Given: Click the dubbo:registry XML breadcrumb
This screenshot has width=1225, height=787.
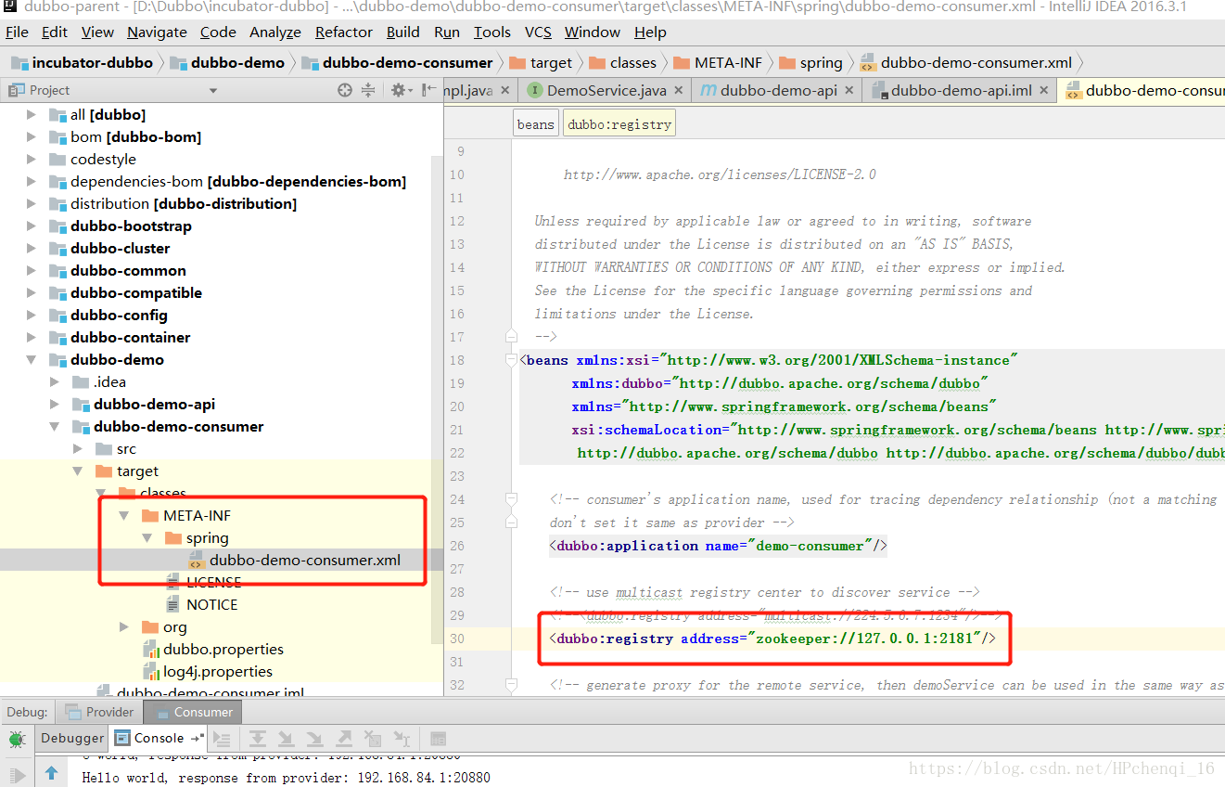Looking at the screenshot, I should coord(619,124).
